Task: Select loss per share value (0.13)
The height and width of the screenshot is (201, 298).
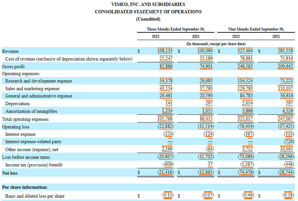Action: coord(168,195)
